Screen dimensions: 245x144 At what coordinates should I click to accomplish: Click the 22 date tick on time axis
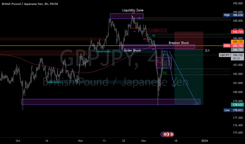[x=124, y=141]
